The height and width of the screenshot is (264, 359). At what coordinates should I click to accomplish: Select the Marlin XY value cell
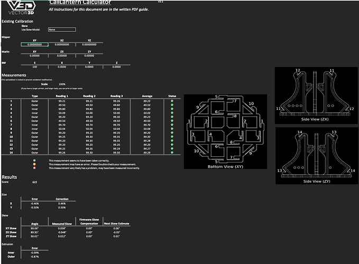(34, 55)
